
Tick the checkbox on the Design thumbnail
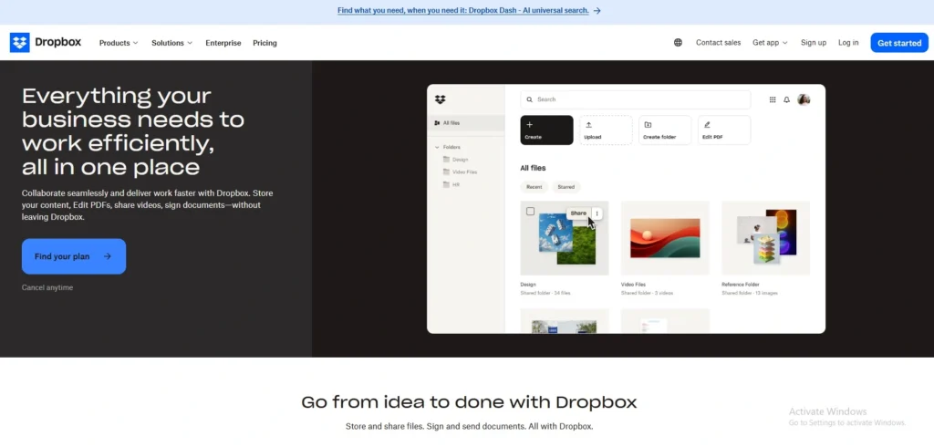530,211
